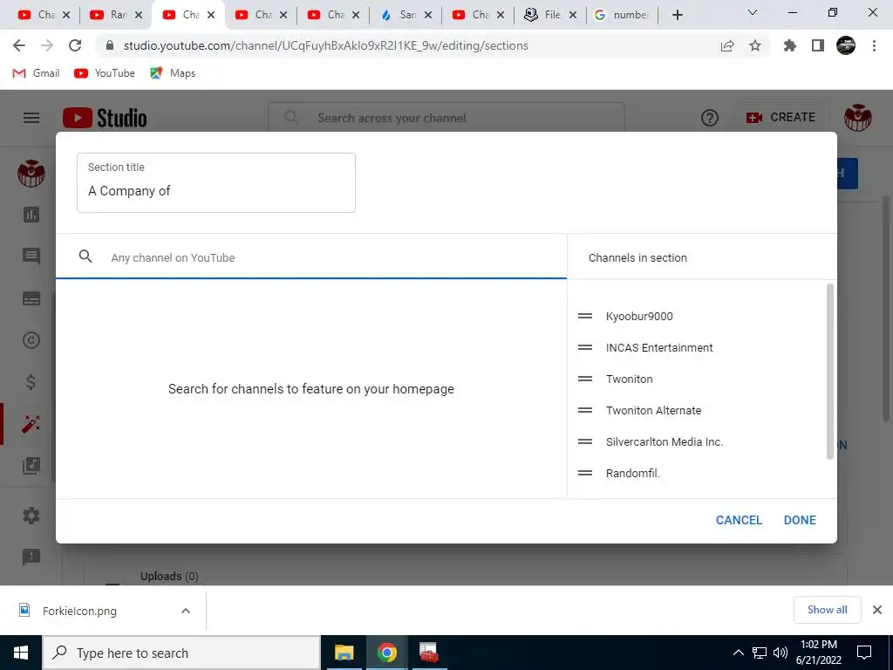Open the Copyright sidebar icon
The image size is (893, 670).
coord(31,340)
